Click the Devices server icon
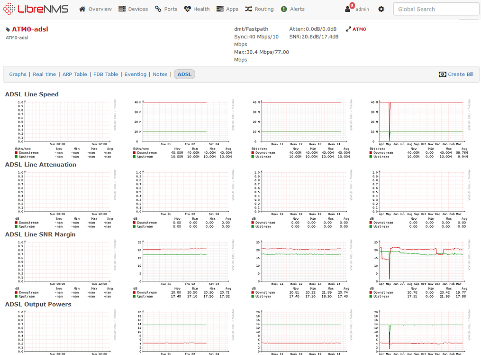 [122, 9]
